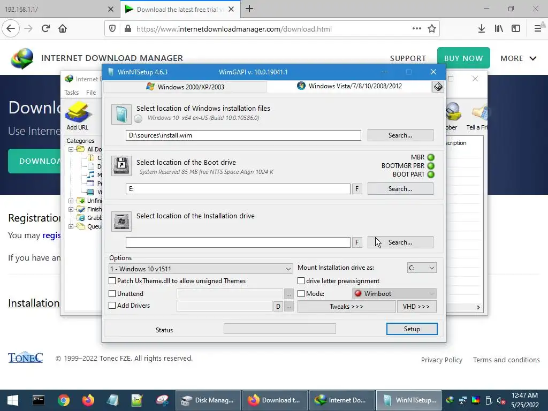Screen dimensions: 548x411
Task: Click Search for the Installation drive
Action: (400, 242)
